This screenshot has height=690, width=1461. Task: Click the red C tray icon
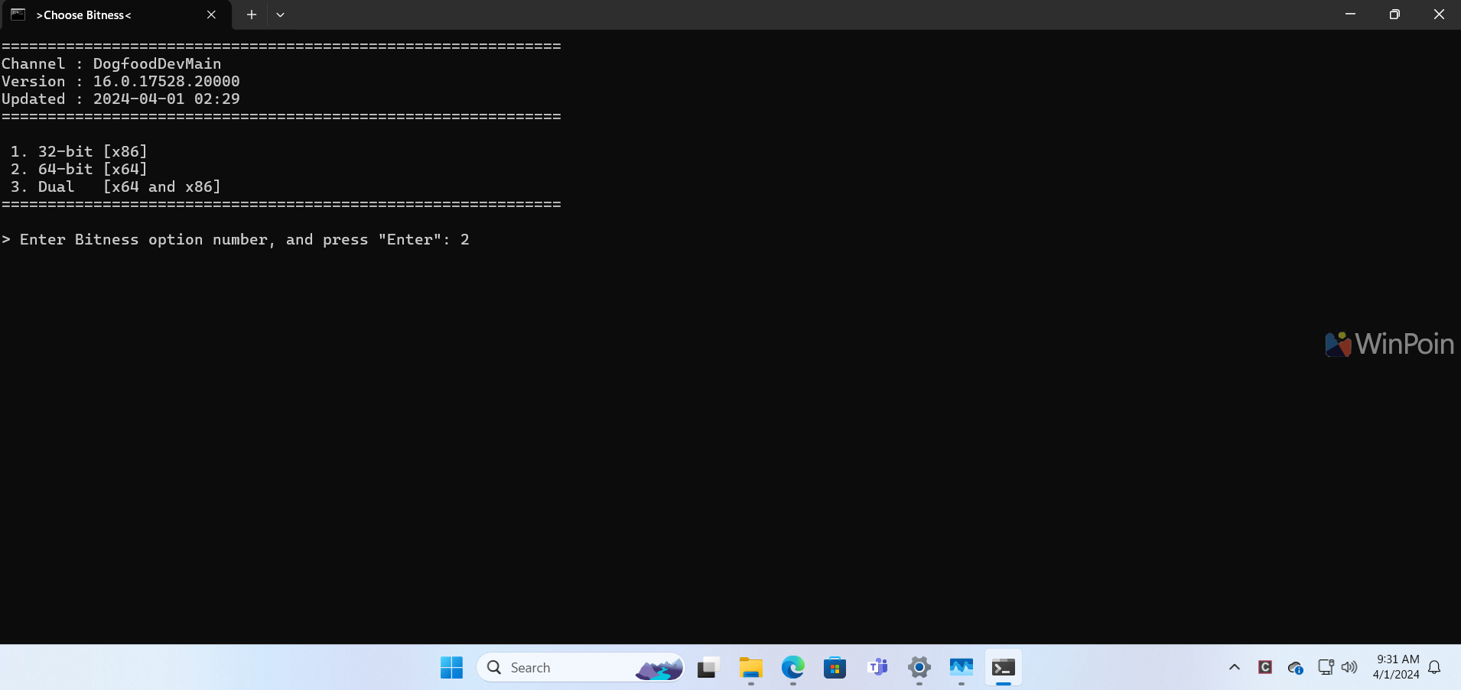(x=1265, y=667)
